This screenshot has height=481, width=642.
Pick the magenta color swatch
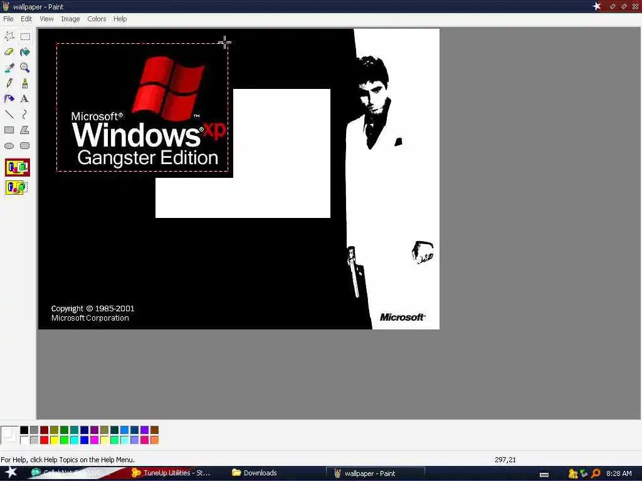pyautogui.click(x=94, y=440)
